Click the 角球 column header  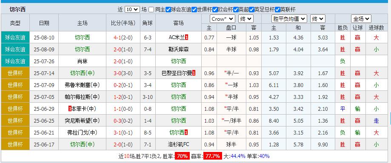(x=148, y=23)
